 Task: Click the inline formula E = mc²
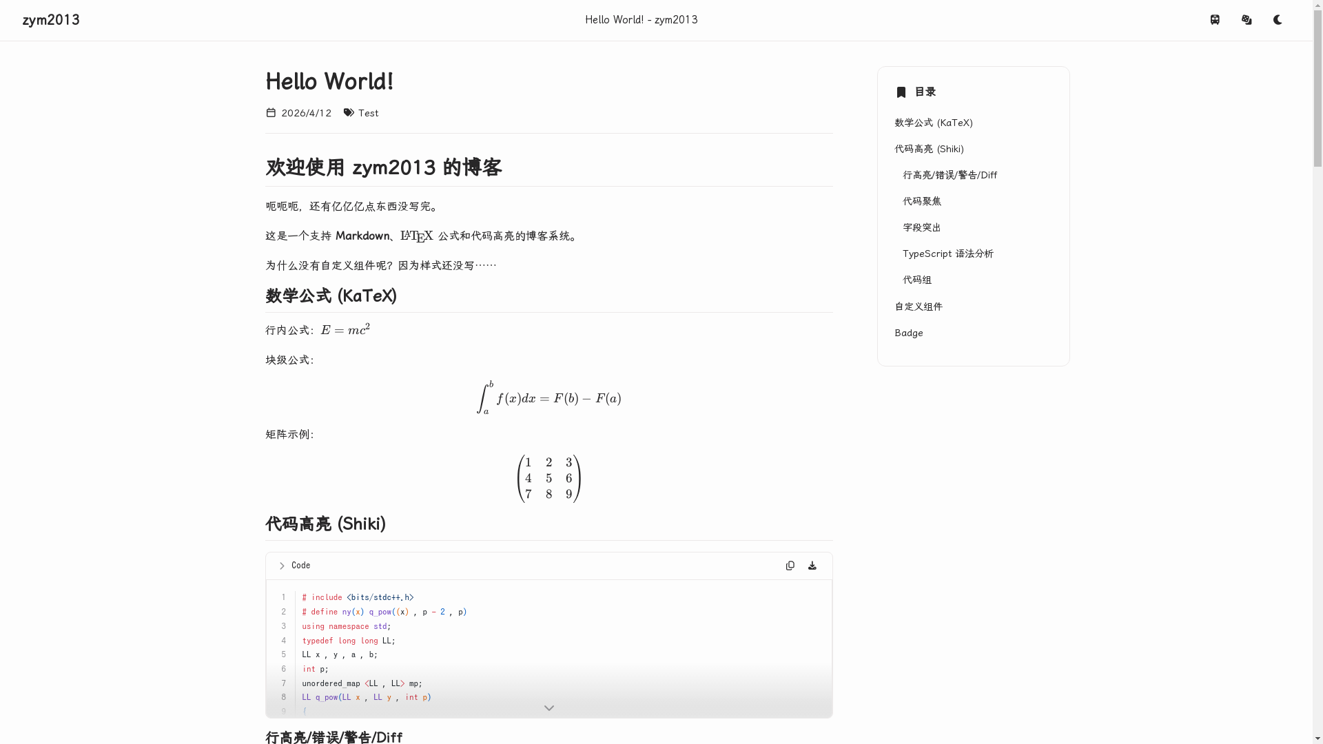point(345,329)
